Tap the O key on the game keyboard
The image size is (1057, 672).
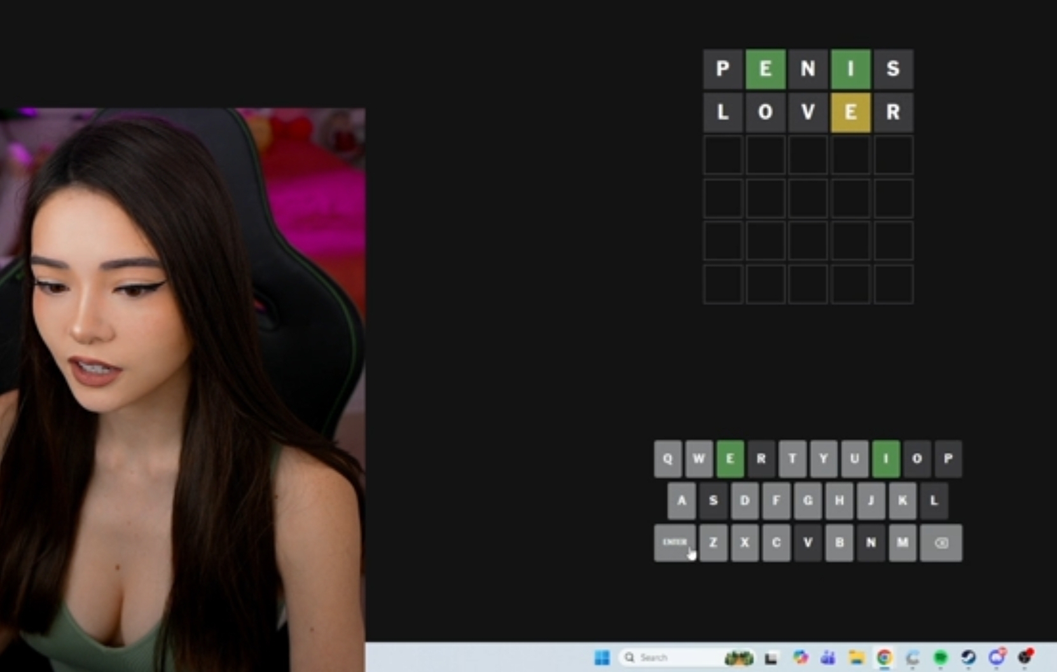coord(917,459)
